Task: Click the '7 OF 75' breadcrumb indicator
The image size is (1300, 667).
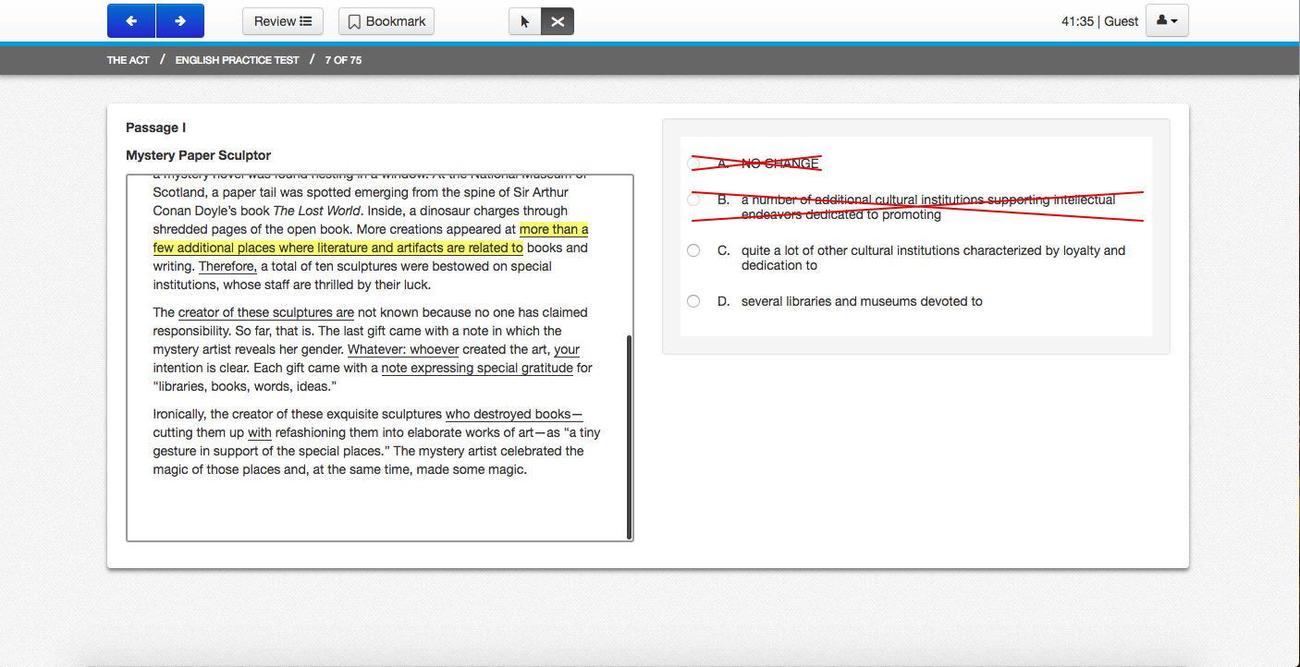Action: click(343, 60)
